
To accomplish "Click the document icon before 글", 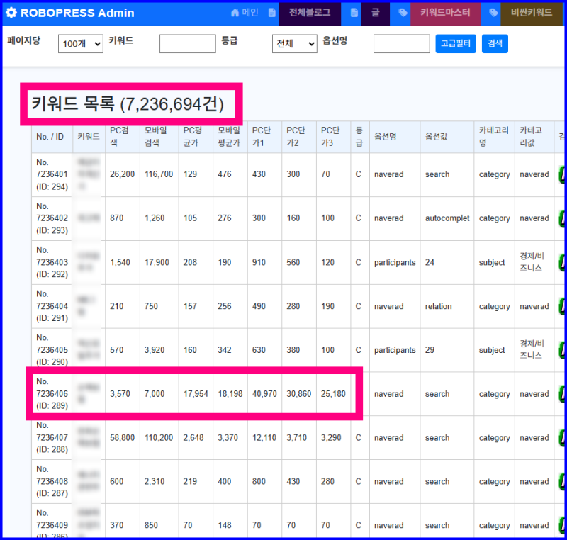I will click(354, 13).
